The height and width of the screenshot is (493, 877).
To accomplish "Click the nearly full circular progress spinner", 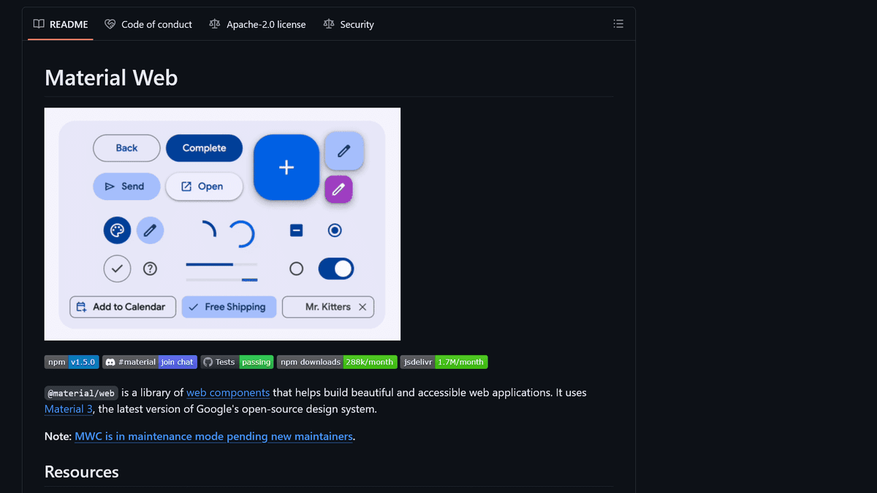I will (241, 234).
